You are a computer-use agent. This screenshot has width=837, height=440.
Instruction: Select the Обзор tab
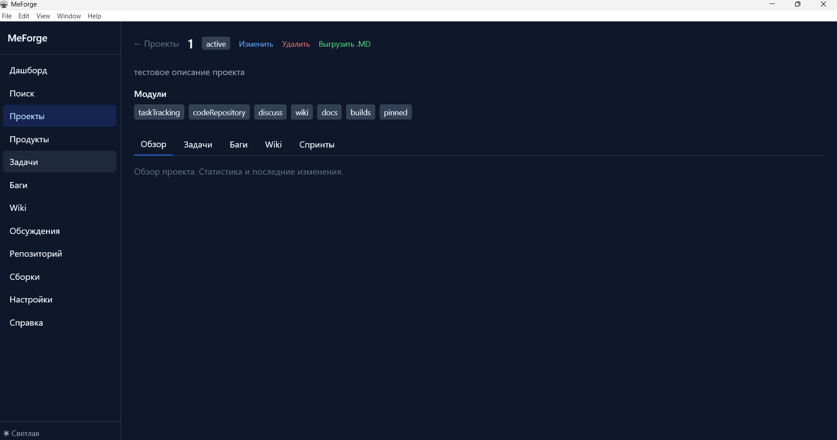(x=153, y=144)
